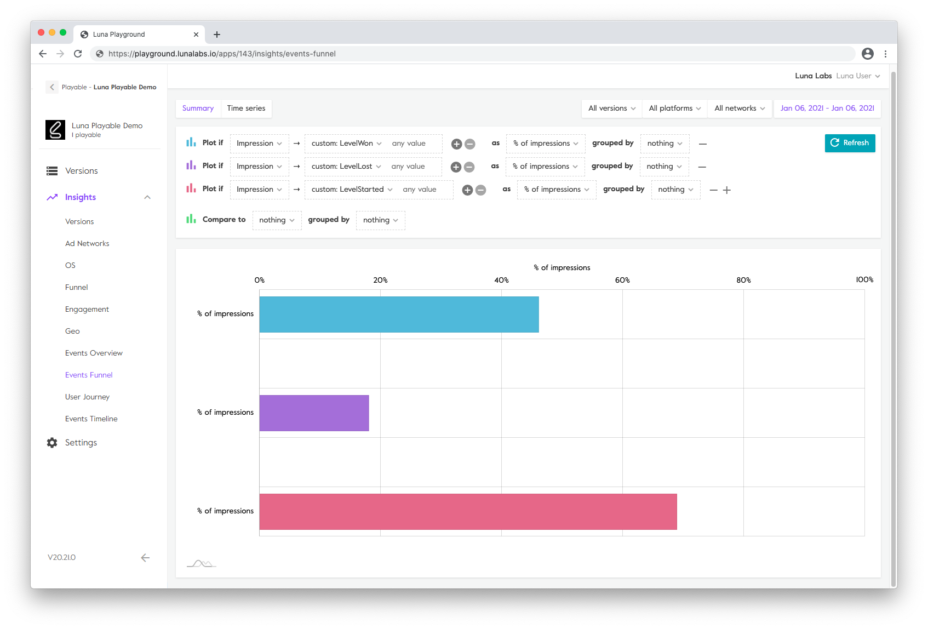
Task: Open Impression dropdown on LevelWon row
Action: point(259,144)
